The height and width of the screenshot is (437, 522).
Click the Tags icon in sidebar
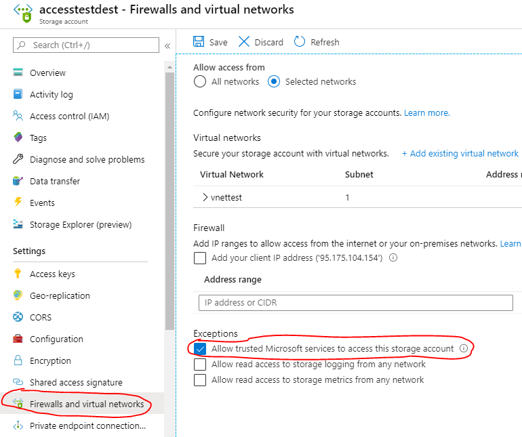18,138
